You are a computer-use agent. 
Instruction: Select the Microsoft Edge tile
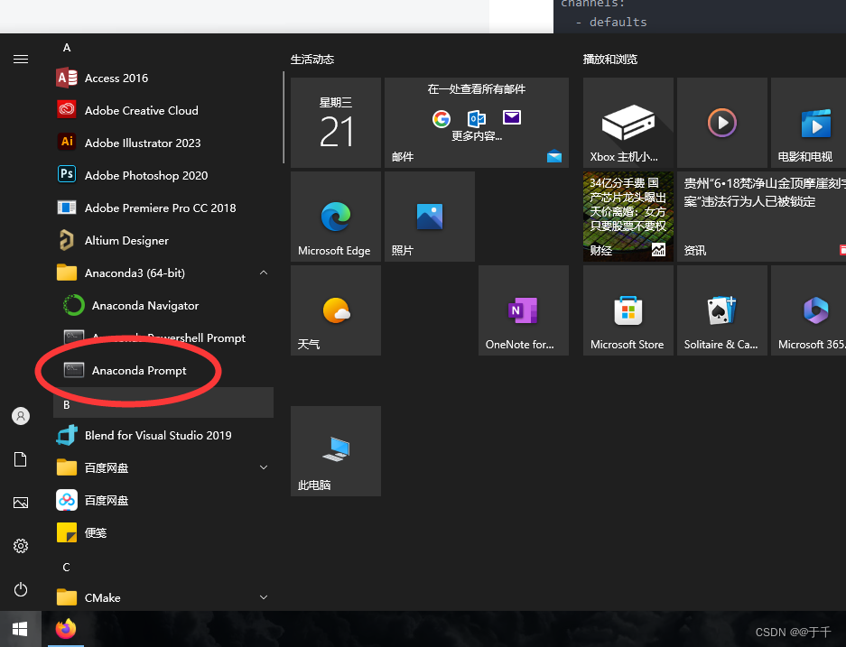pos(335,216)
